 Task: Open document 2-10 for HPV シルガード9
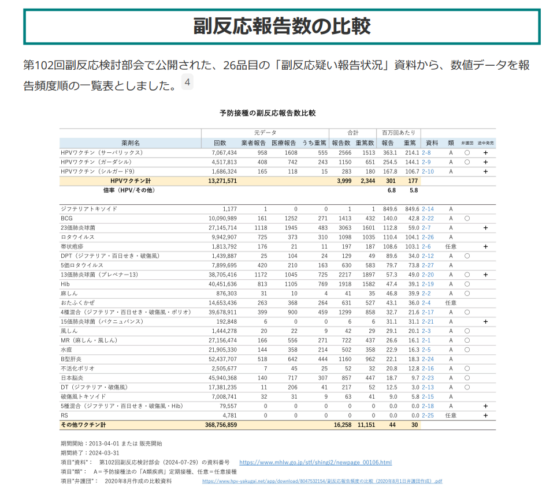428,171
